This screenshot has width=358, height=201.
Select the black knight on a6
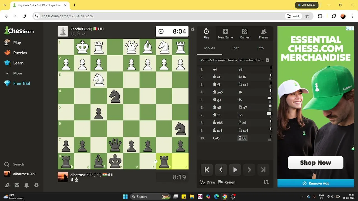coord(180,129)
